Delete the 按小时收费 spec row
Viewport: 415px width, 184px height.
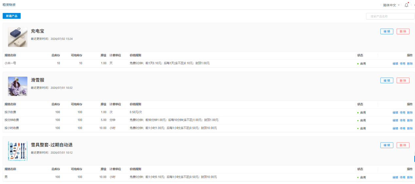(410, 128)
